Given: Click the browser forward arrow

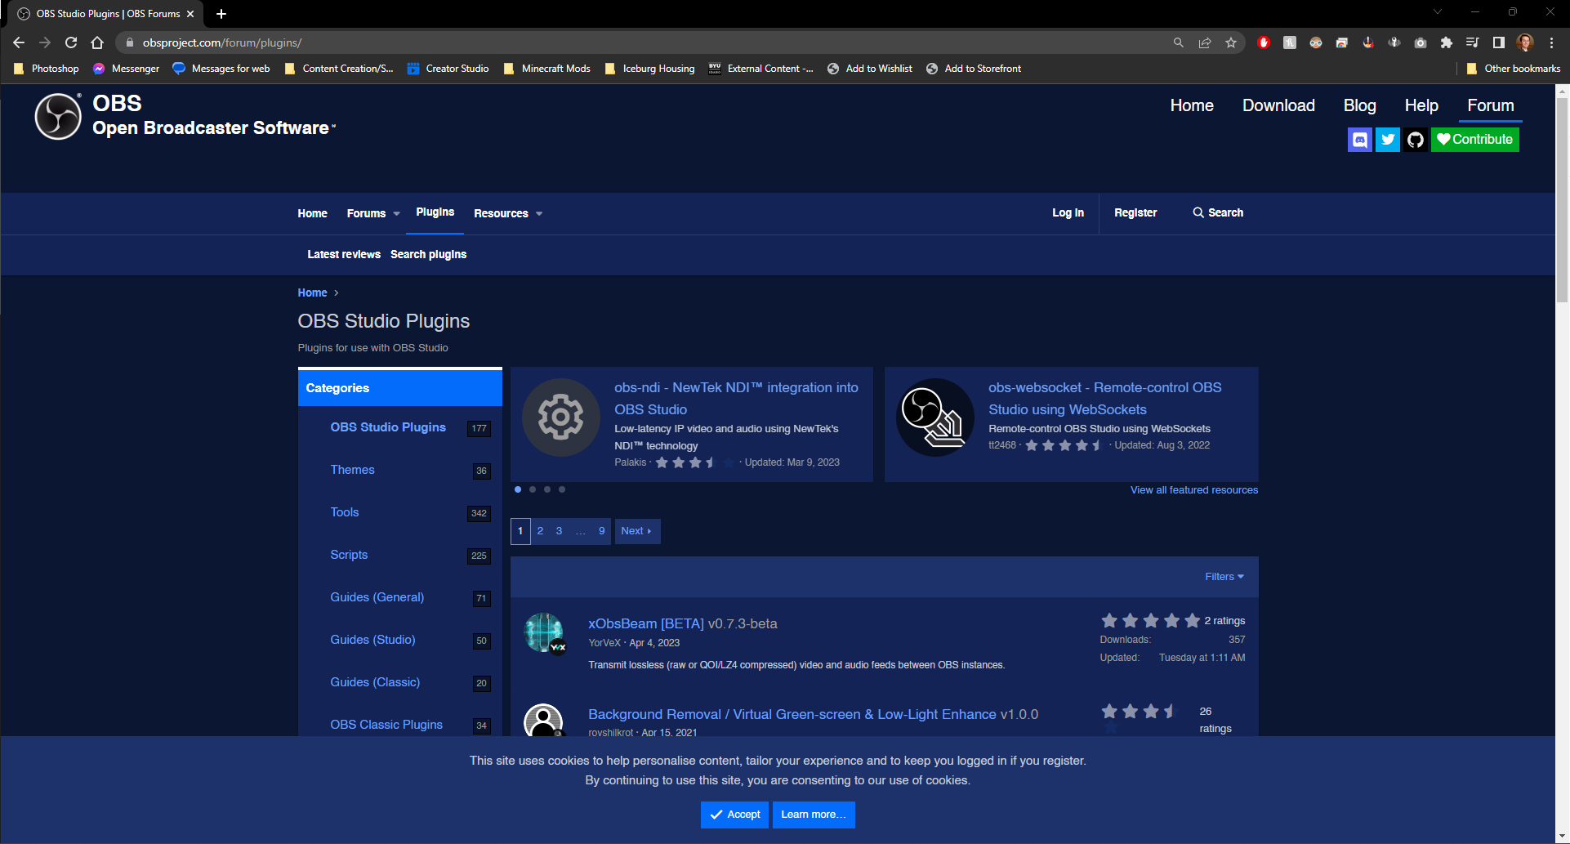Looking at the screenshot, I should (x=45, y=42).
